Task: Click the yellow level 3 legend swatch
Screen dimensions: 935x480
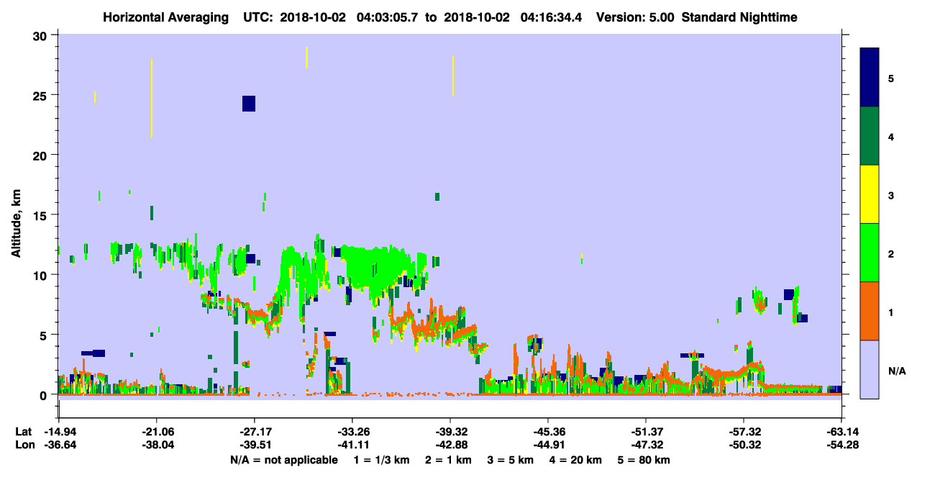Action: click(x=870, y=194)
